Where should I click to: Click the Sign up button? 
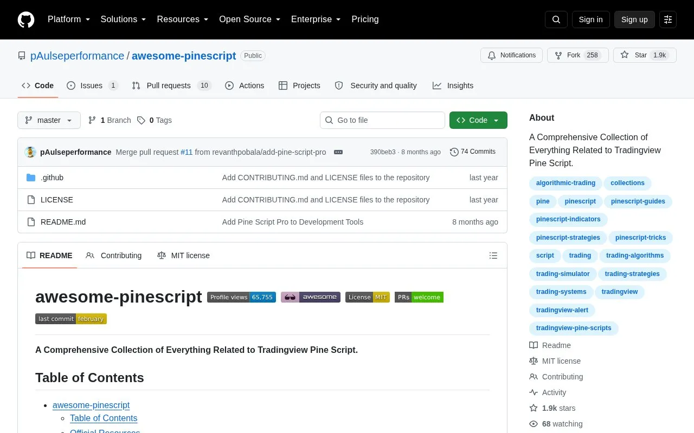click(634, 19)
